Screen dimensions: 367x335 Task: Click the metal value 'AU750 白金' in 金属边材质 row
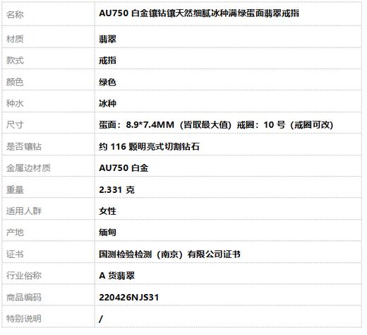tap(124, 168)
